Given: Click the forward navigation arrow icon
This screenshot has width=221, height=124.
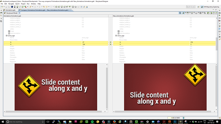Looking at the screenshot, I should [51, 7].
